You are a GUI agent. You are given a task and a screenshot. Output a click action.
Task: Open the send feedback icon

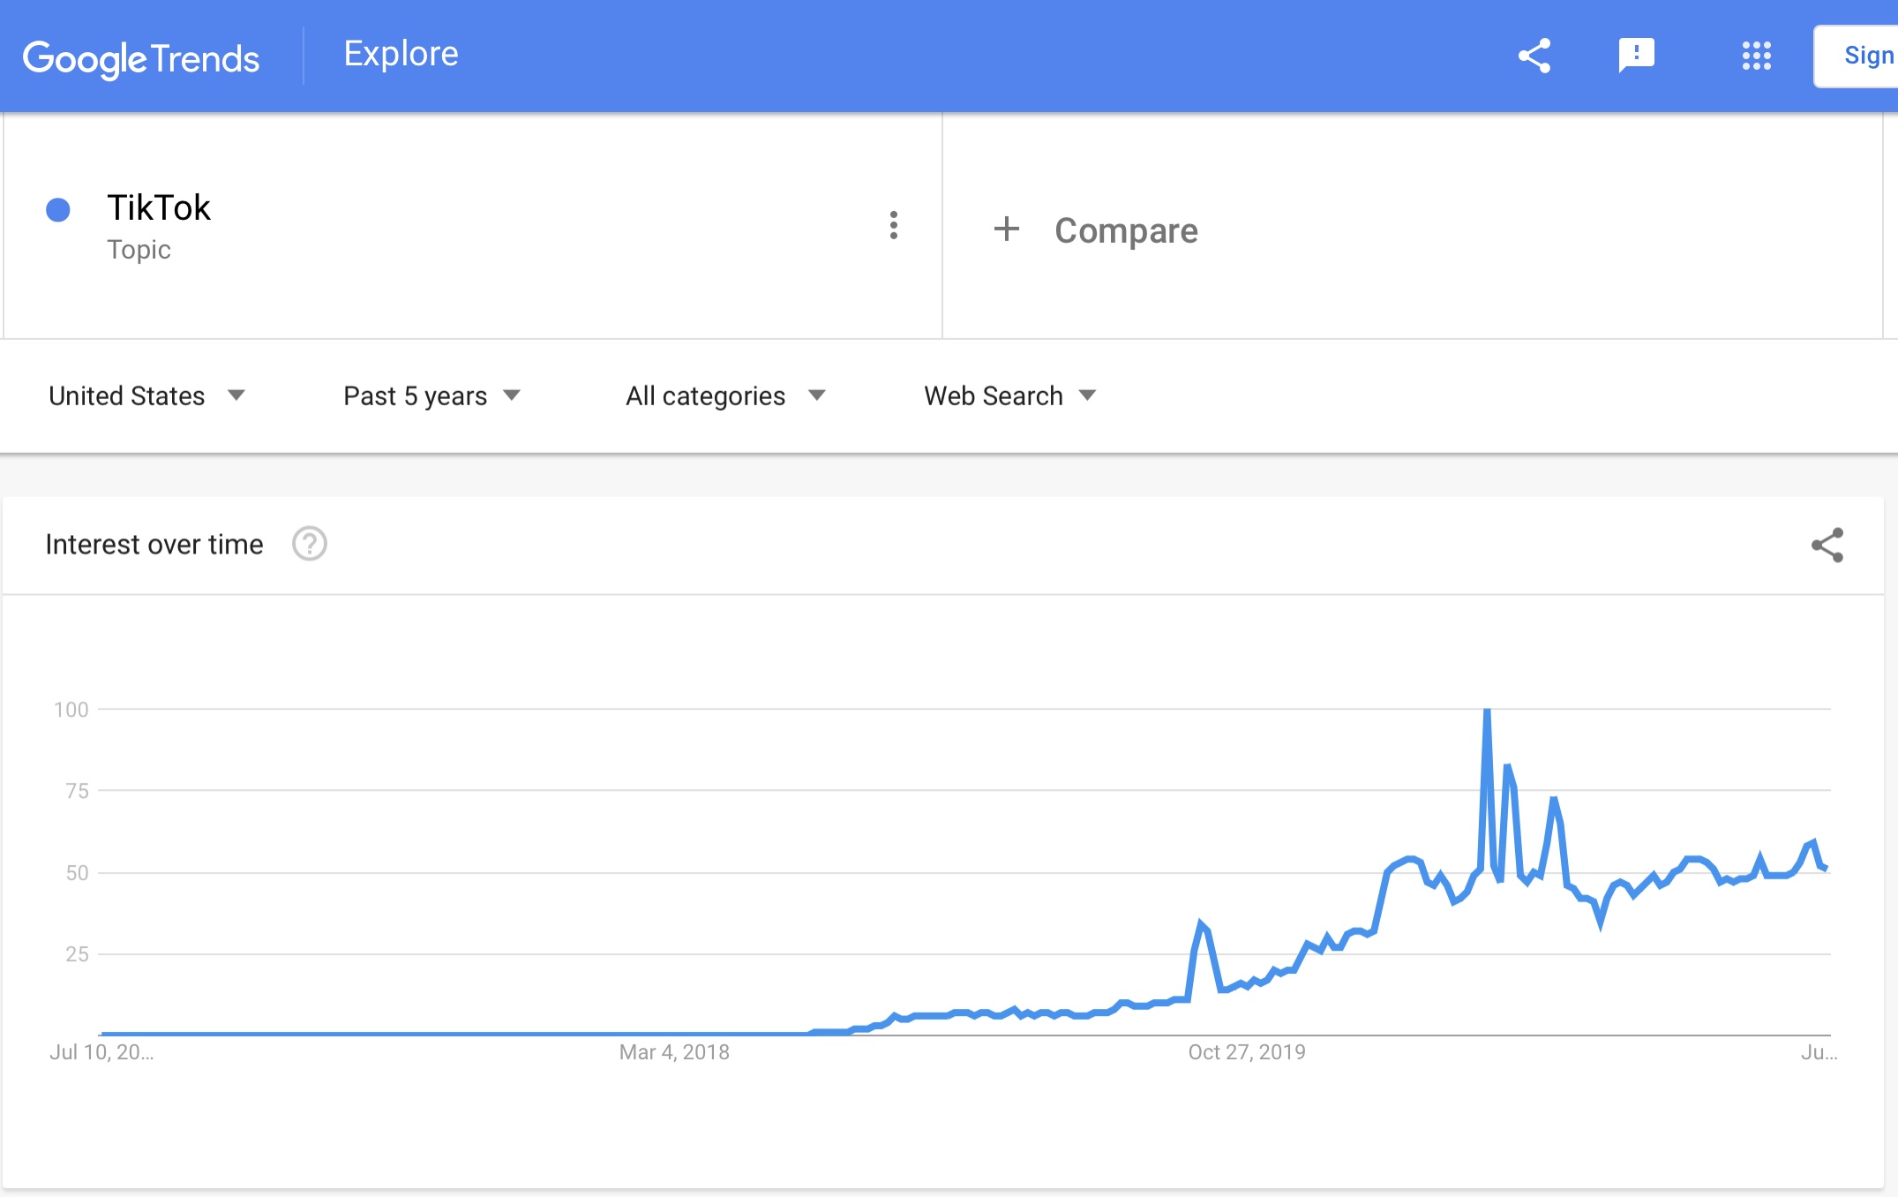click(x=1636, y=56)
